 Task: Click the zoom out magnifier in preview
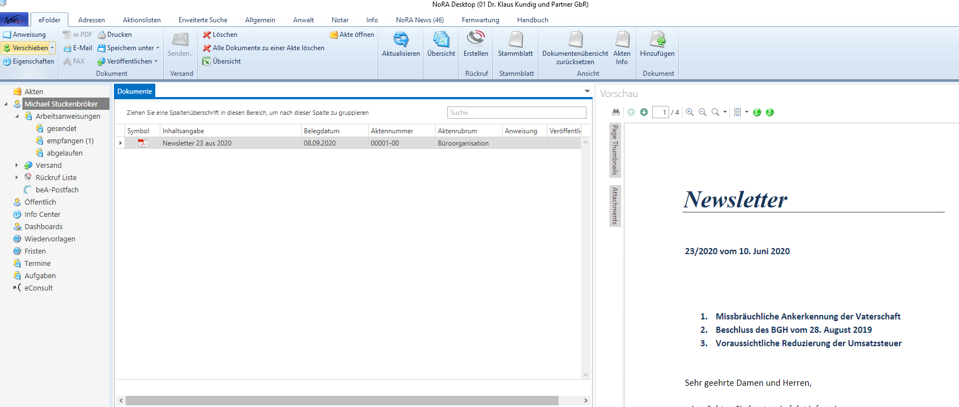(x=703, y=112)
